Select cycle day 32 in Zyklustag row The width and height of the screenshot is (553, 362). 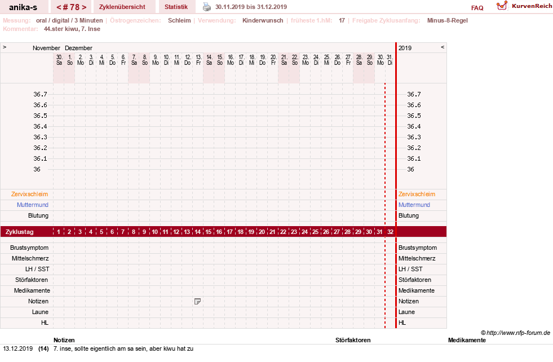pos(390,232)
